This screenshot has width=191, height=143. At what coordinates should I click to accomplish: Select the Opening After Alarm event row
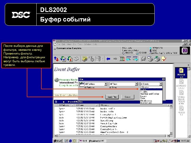[x=112, y=126]
